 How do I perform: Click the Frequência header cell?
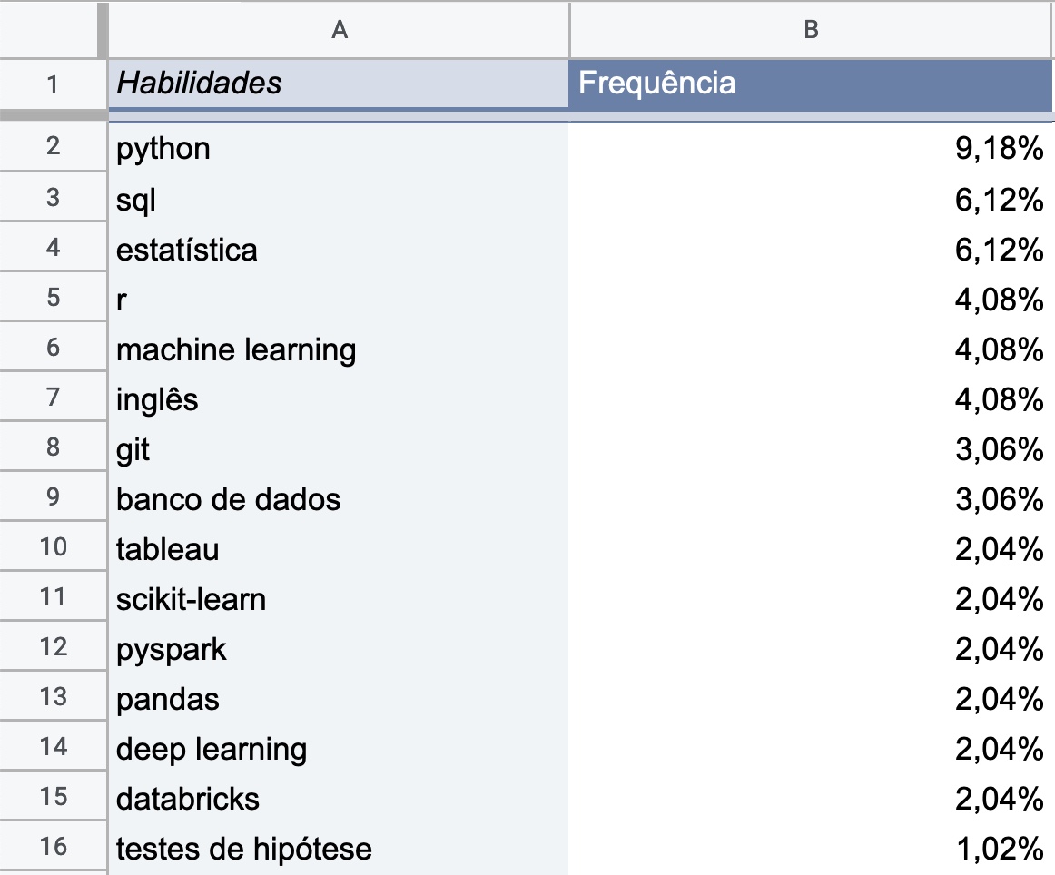tap(811, 84)
